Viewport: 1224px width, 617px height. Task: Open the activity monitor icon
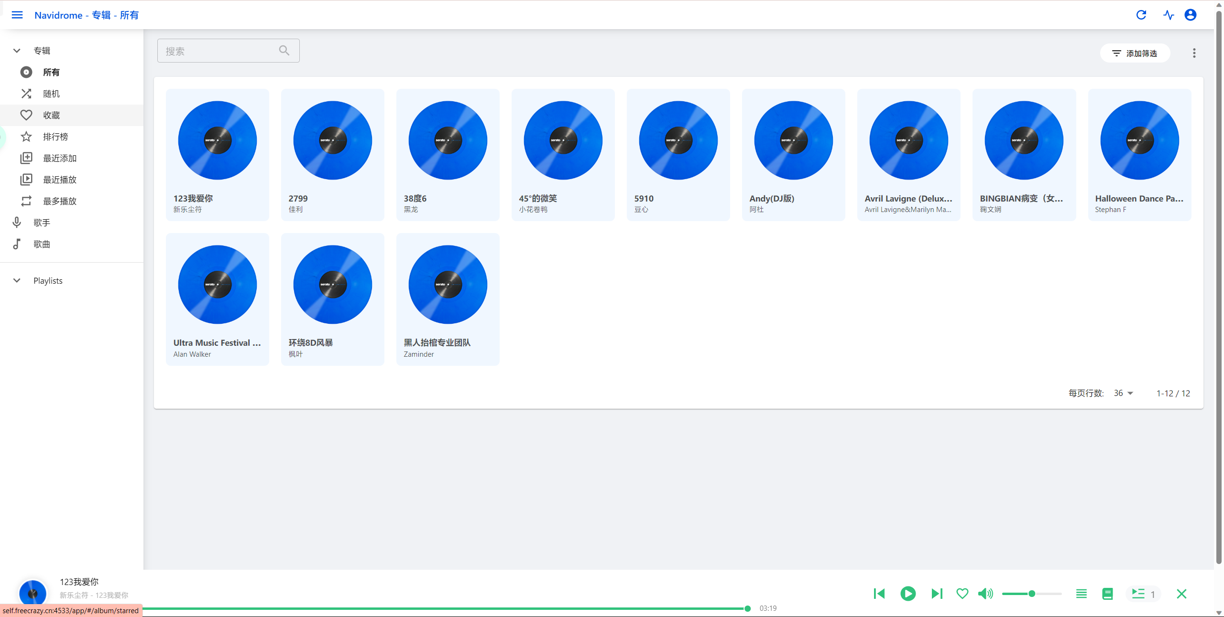click(1169, 15)
